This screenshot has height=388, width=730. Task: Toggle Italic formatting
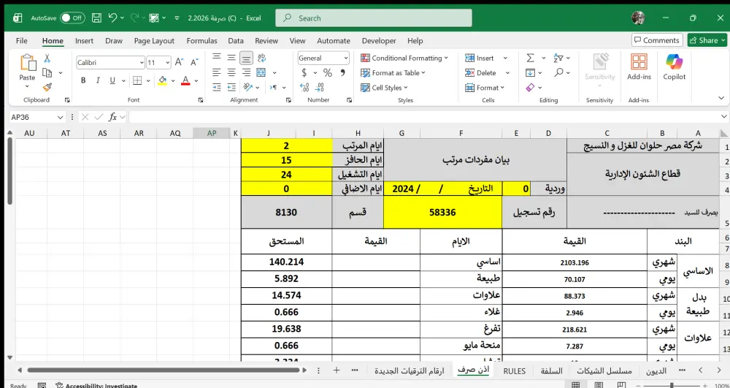[x=98, y=80]
